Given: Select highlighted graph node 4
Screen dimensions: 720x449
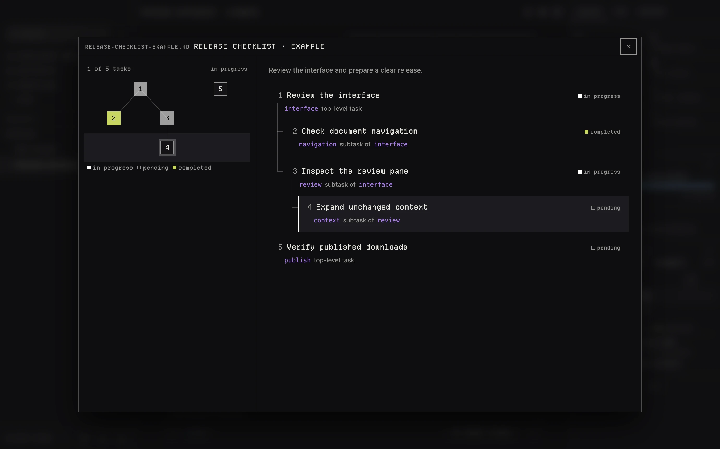Looking at the screenshot, I should [167, 147].
